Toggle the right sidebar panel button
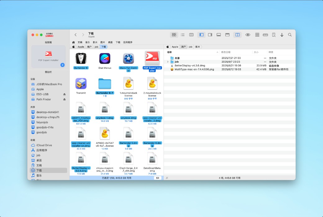Screen dimensions: 323x217 pyautogui.click(x=210, y=35)
